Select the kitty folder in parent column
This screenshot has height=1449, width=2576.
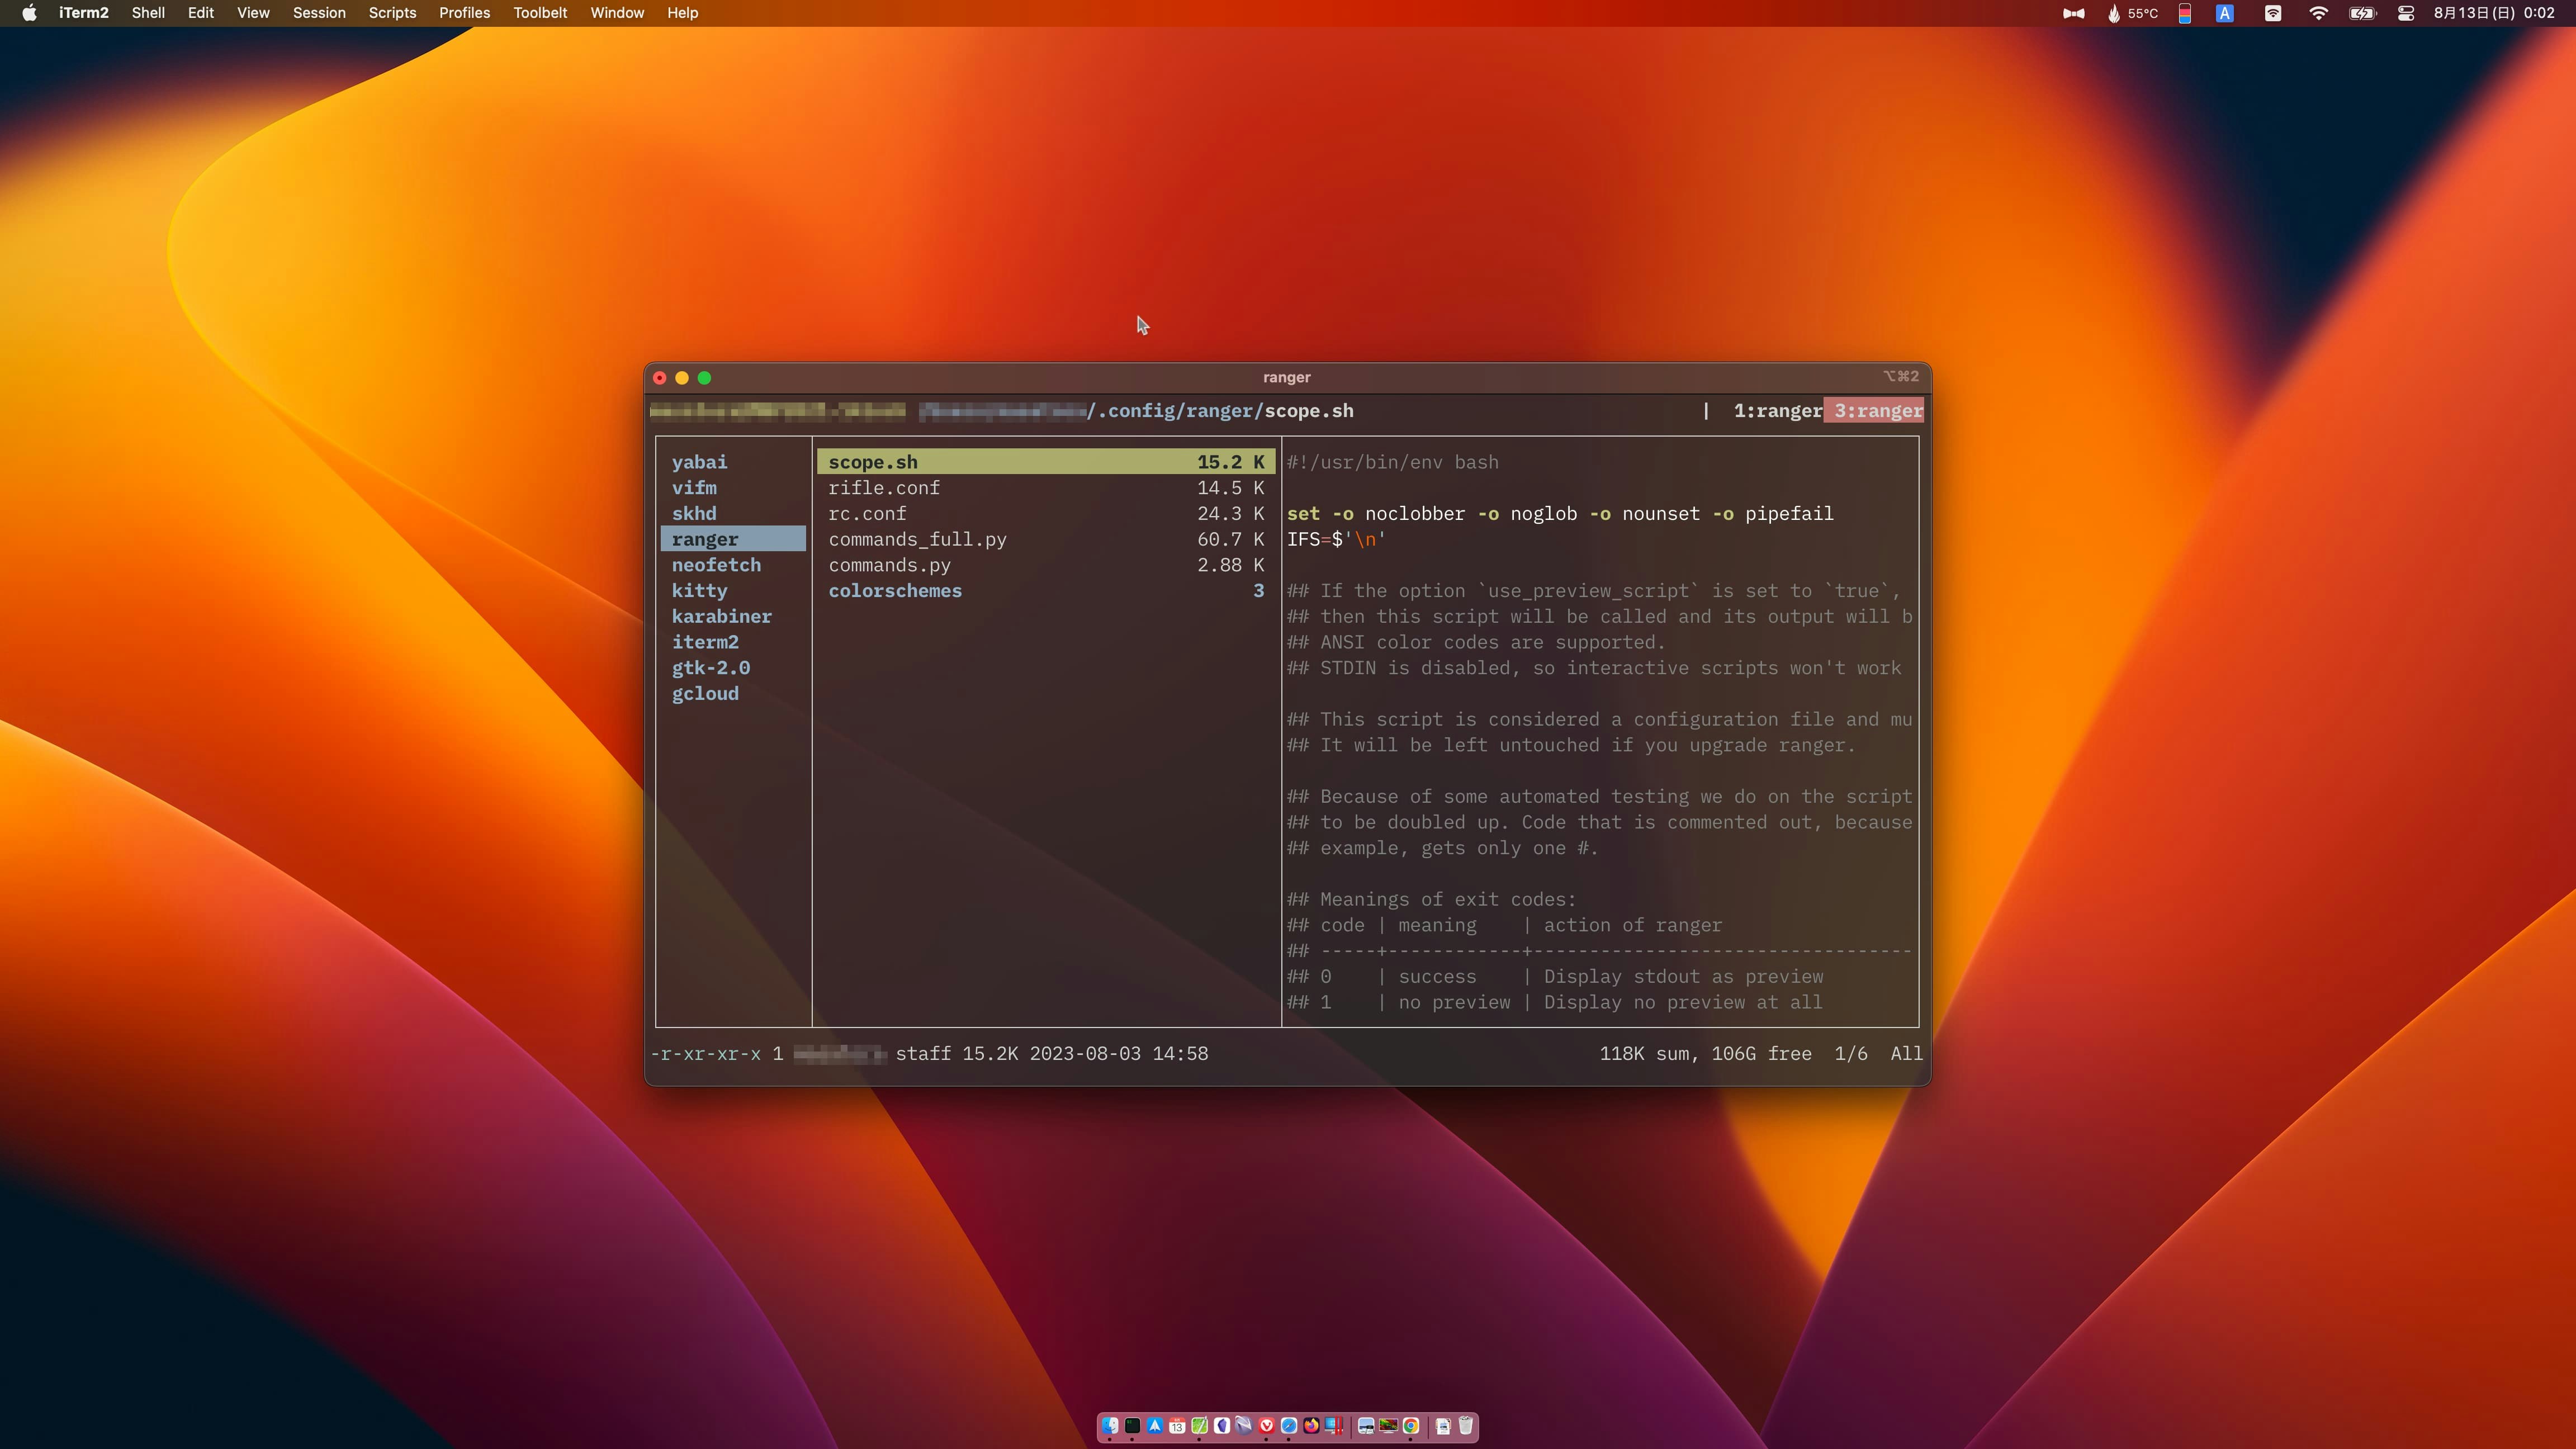(699, 591)
